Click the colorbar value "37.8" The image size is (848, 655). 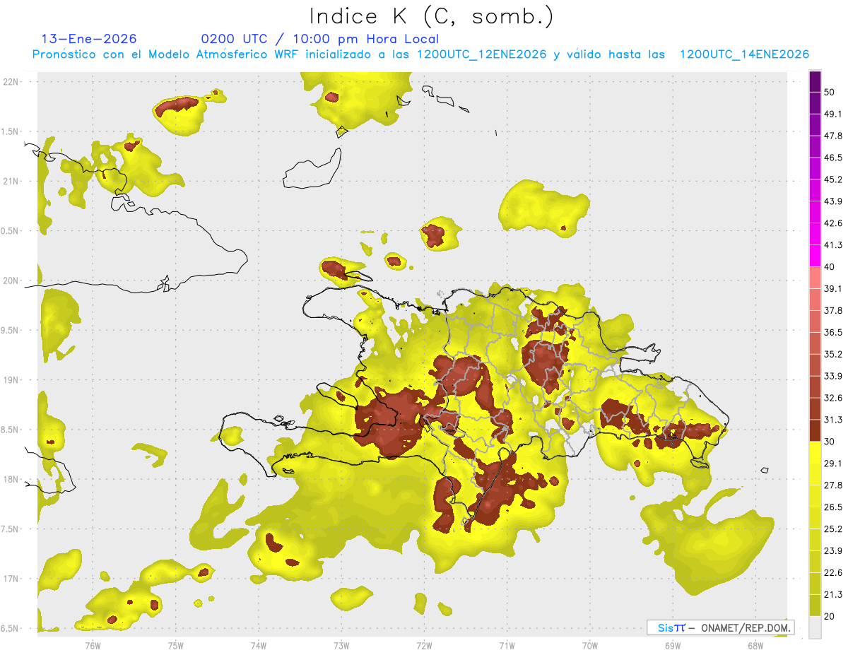point(833,310)
